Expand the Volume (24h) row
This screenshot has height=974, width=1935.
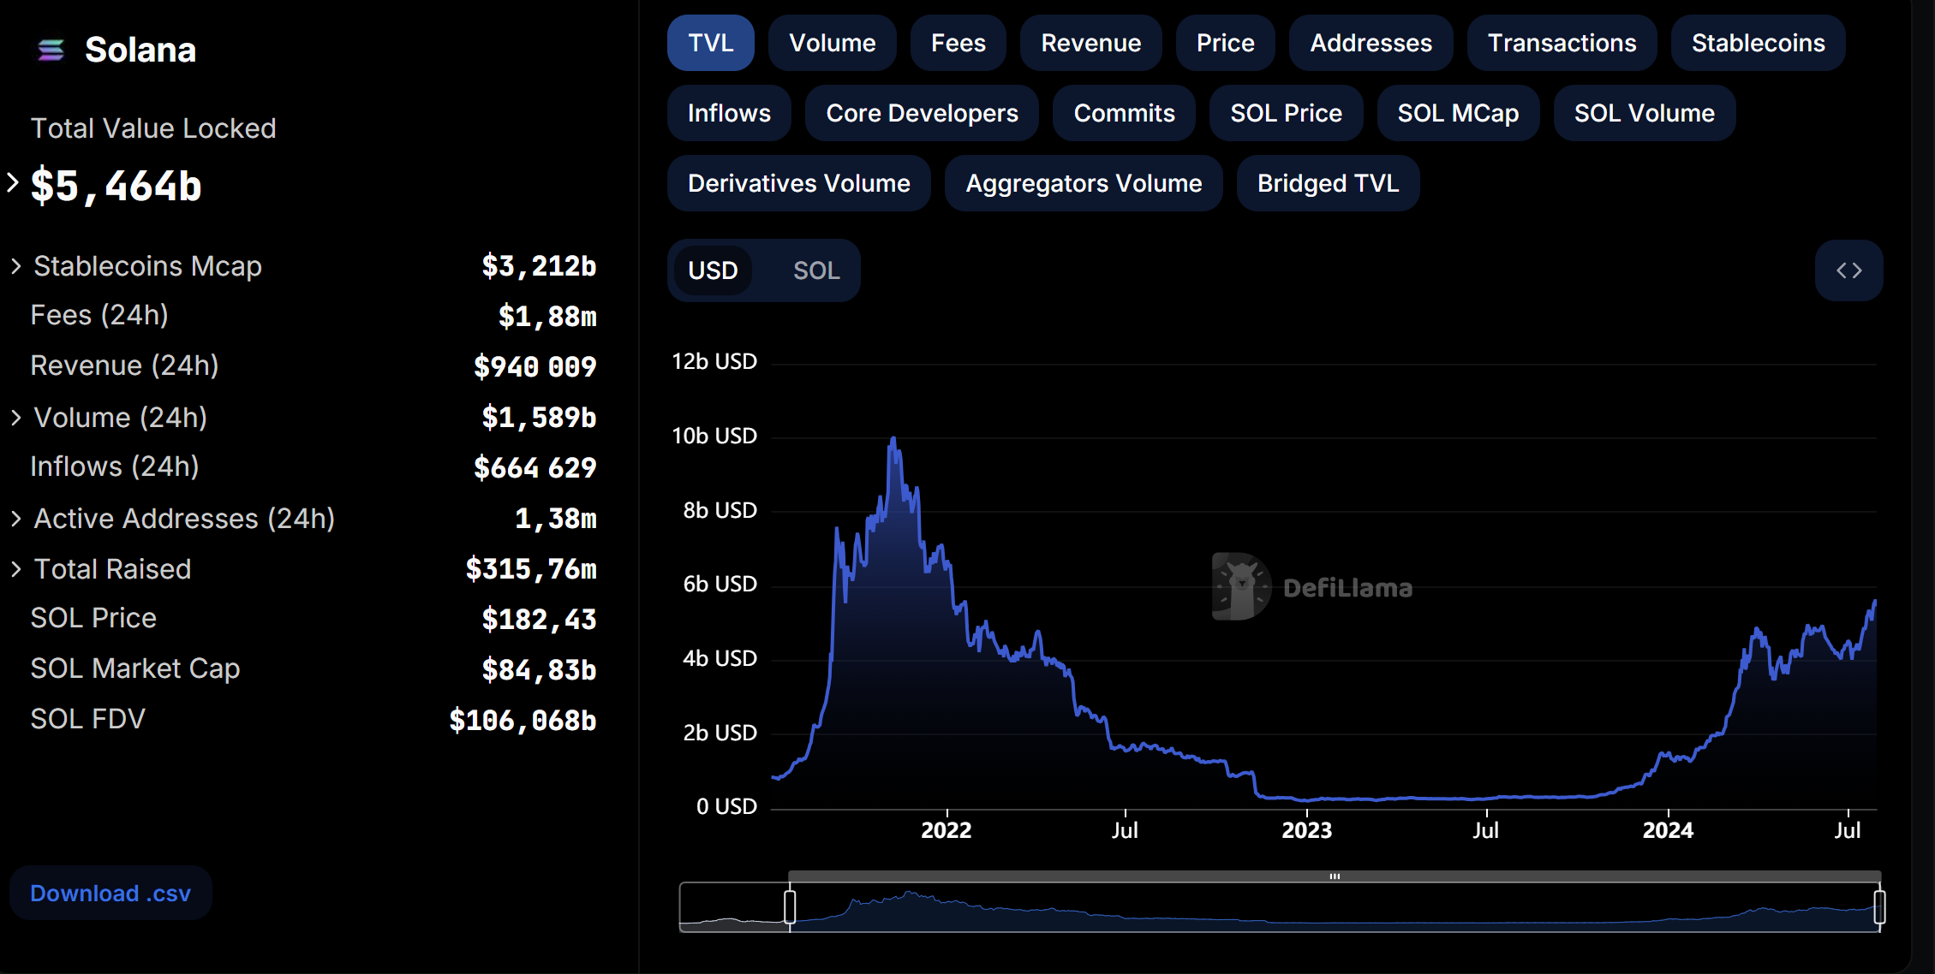[x=15, y=418]
